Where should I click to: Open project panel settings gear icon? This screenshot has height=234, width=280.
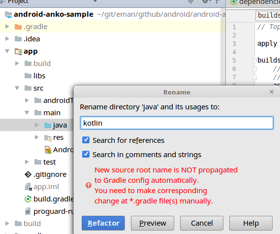coord(205,1)
